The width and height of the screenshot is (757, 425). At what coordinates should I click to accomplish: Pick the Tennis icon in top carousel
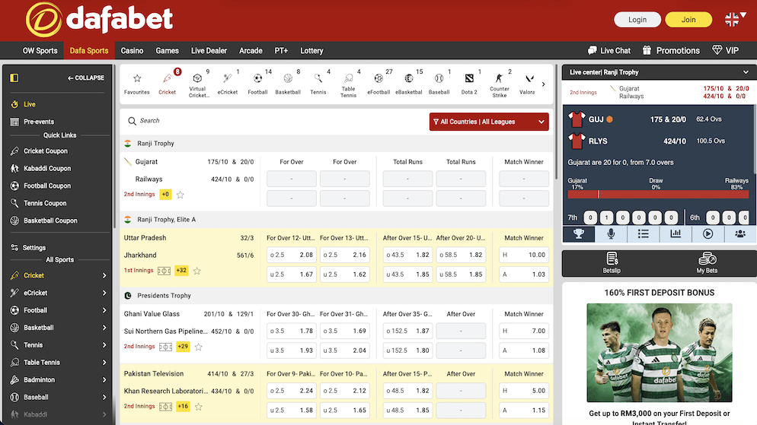pos(318,84)
